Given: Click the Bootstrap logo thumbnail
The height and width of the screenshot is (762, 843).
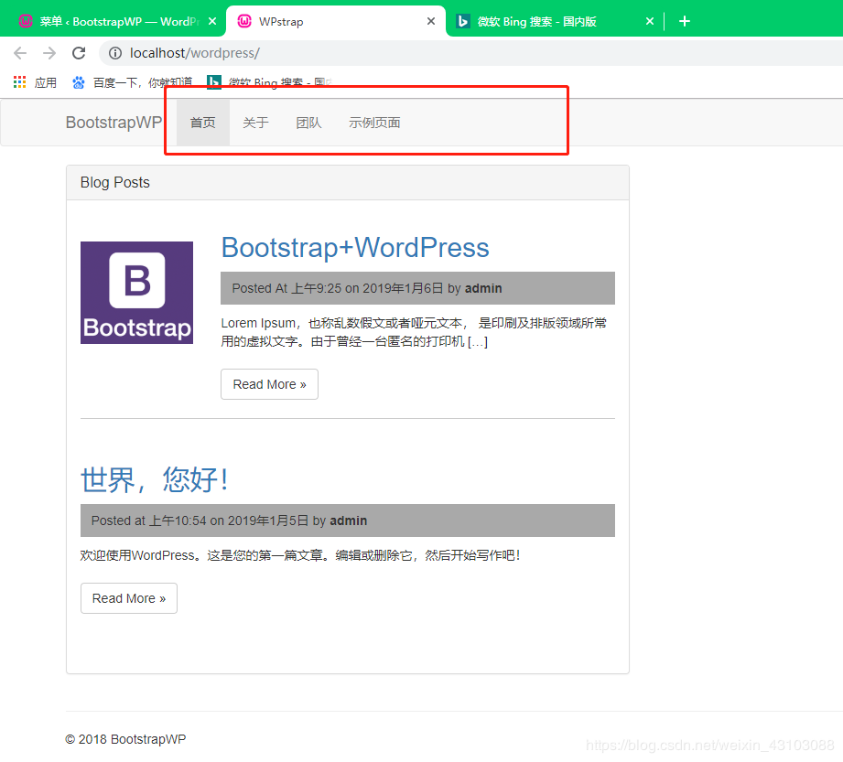Looking at the screenshot, I should [x=136, y=293].
